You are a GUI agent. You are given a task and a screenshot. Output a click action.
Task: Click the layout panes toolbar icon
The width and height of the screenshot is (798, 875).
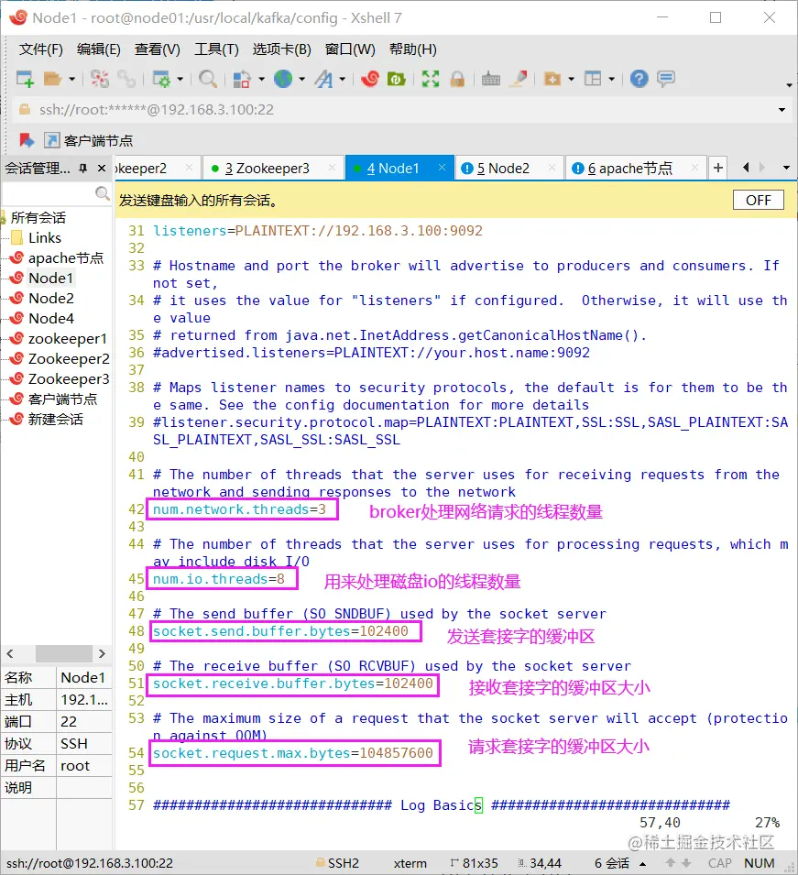point(593,79)
